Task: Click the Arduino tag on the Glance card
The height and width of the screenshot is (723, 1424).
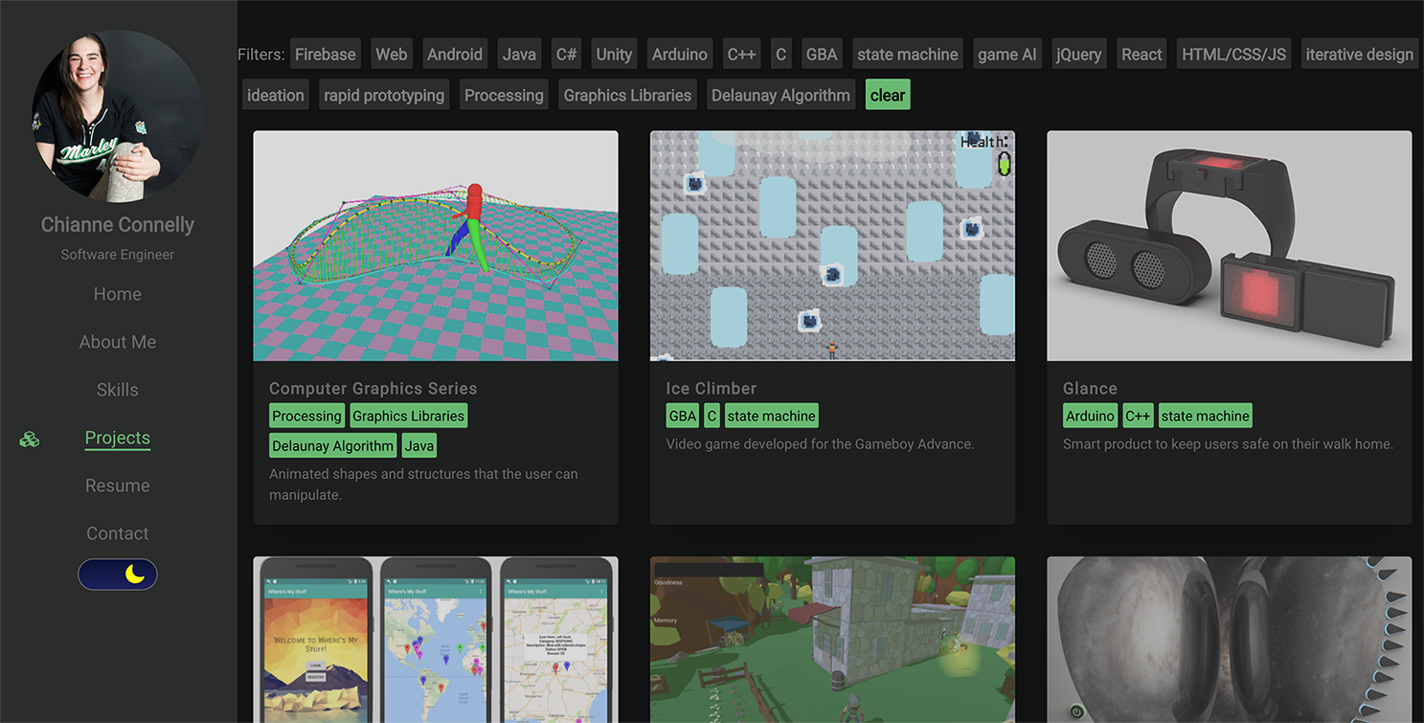Action: (1090, 415)
